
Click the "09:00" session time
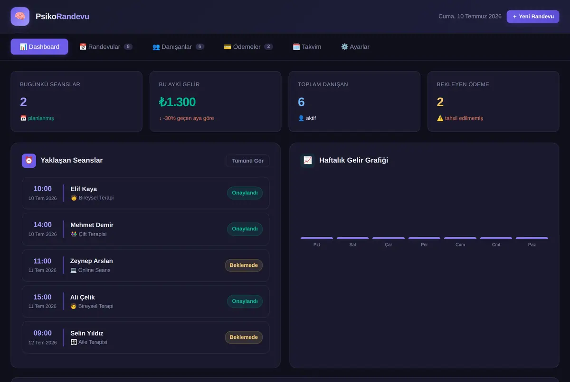[x=42, y=333]
